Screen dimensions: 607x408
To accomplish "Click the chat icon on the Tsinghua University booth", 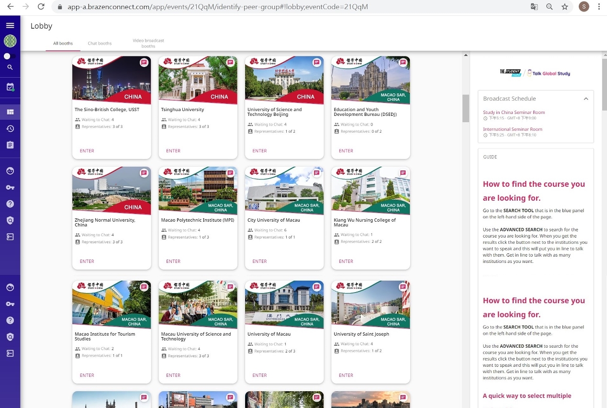I will (x=230, y=62).
